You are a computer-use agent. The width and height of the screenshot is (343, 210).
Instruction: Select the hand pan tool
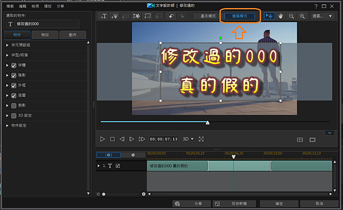(x=281, y=16)
